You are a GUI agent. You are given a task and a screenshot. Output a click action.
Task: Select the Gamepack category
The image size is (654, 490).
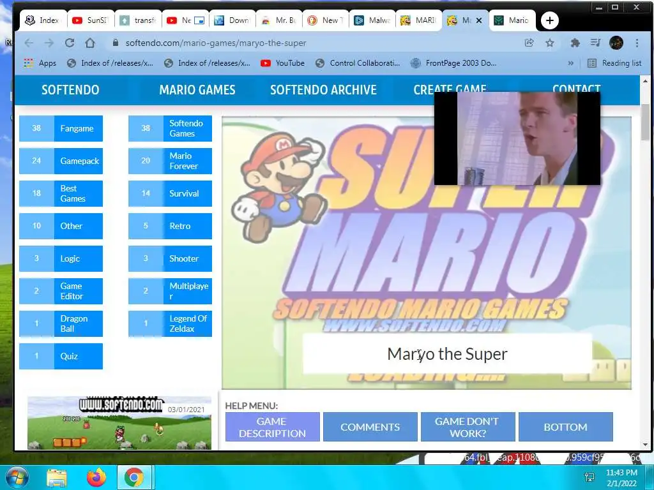(61, 161)
